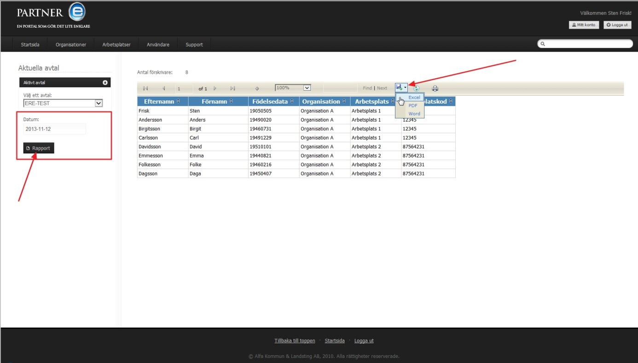Refresh the report with the refresh icon
Viewport: 638px width, 363px height.
(416, 88)
